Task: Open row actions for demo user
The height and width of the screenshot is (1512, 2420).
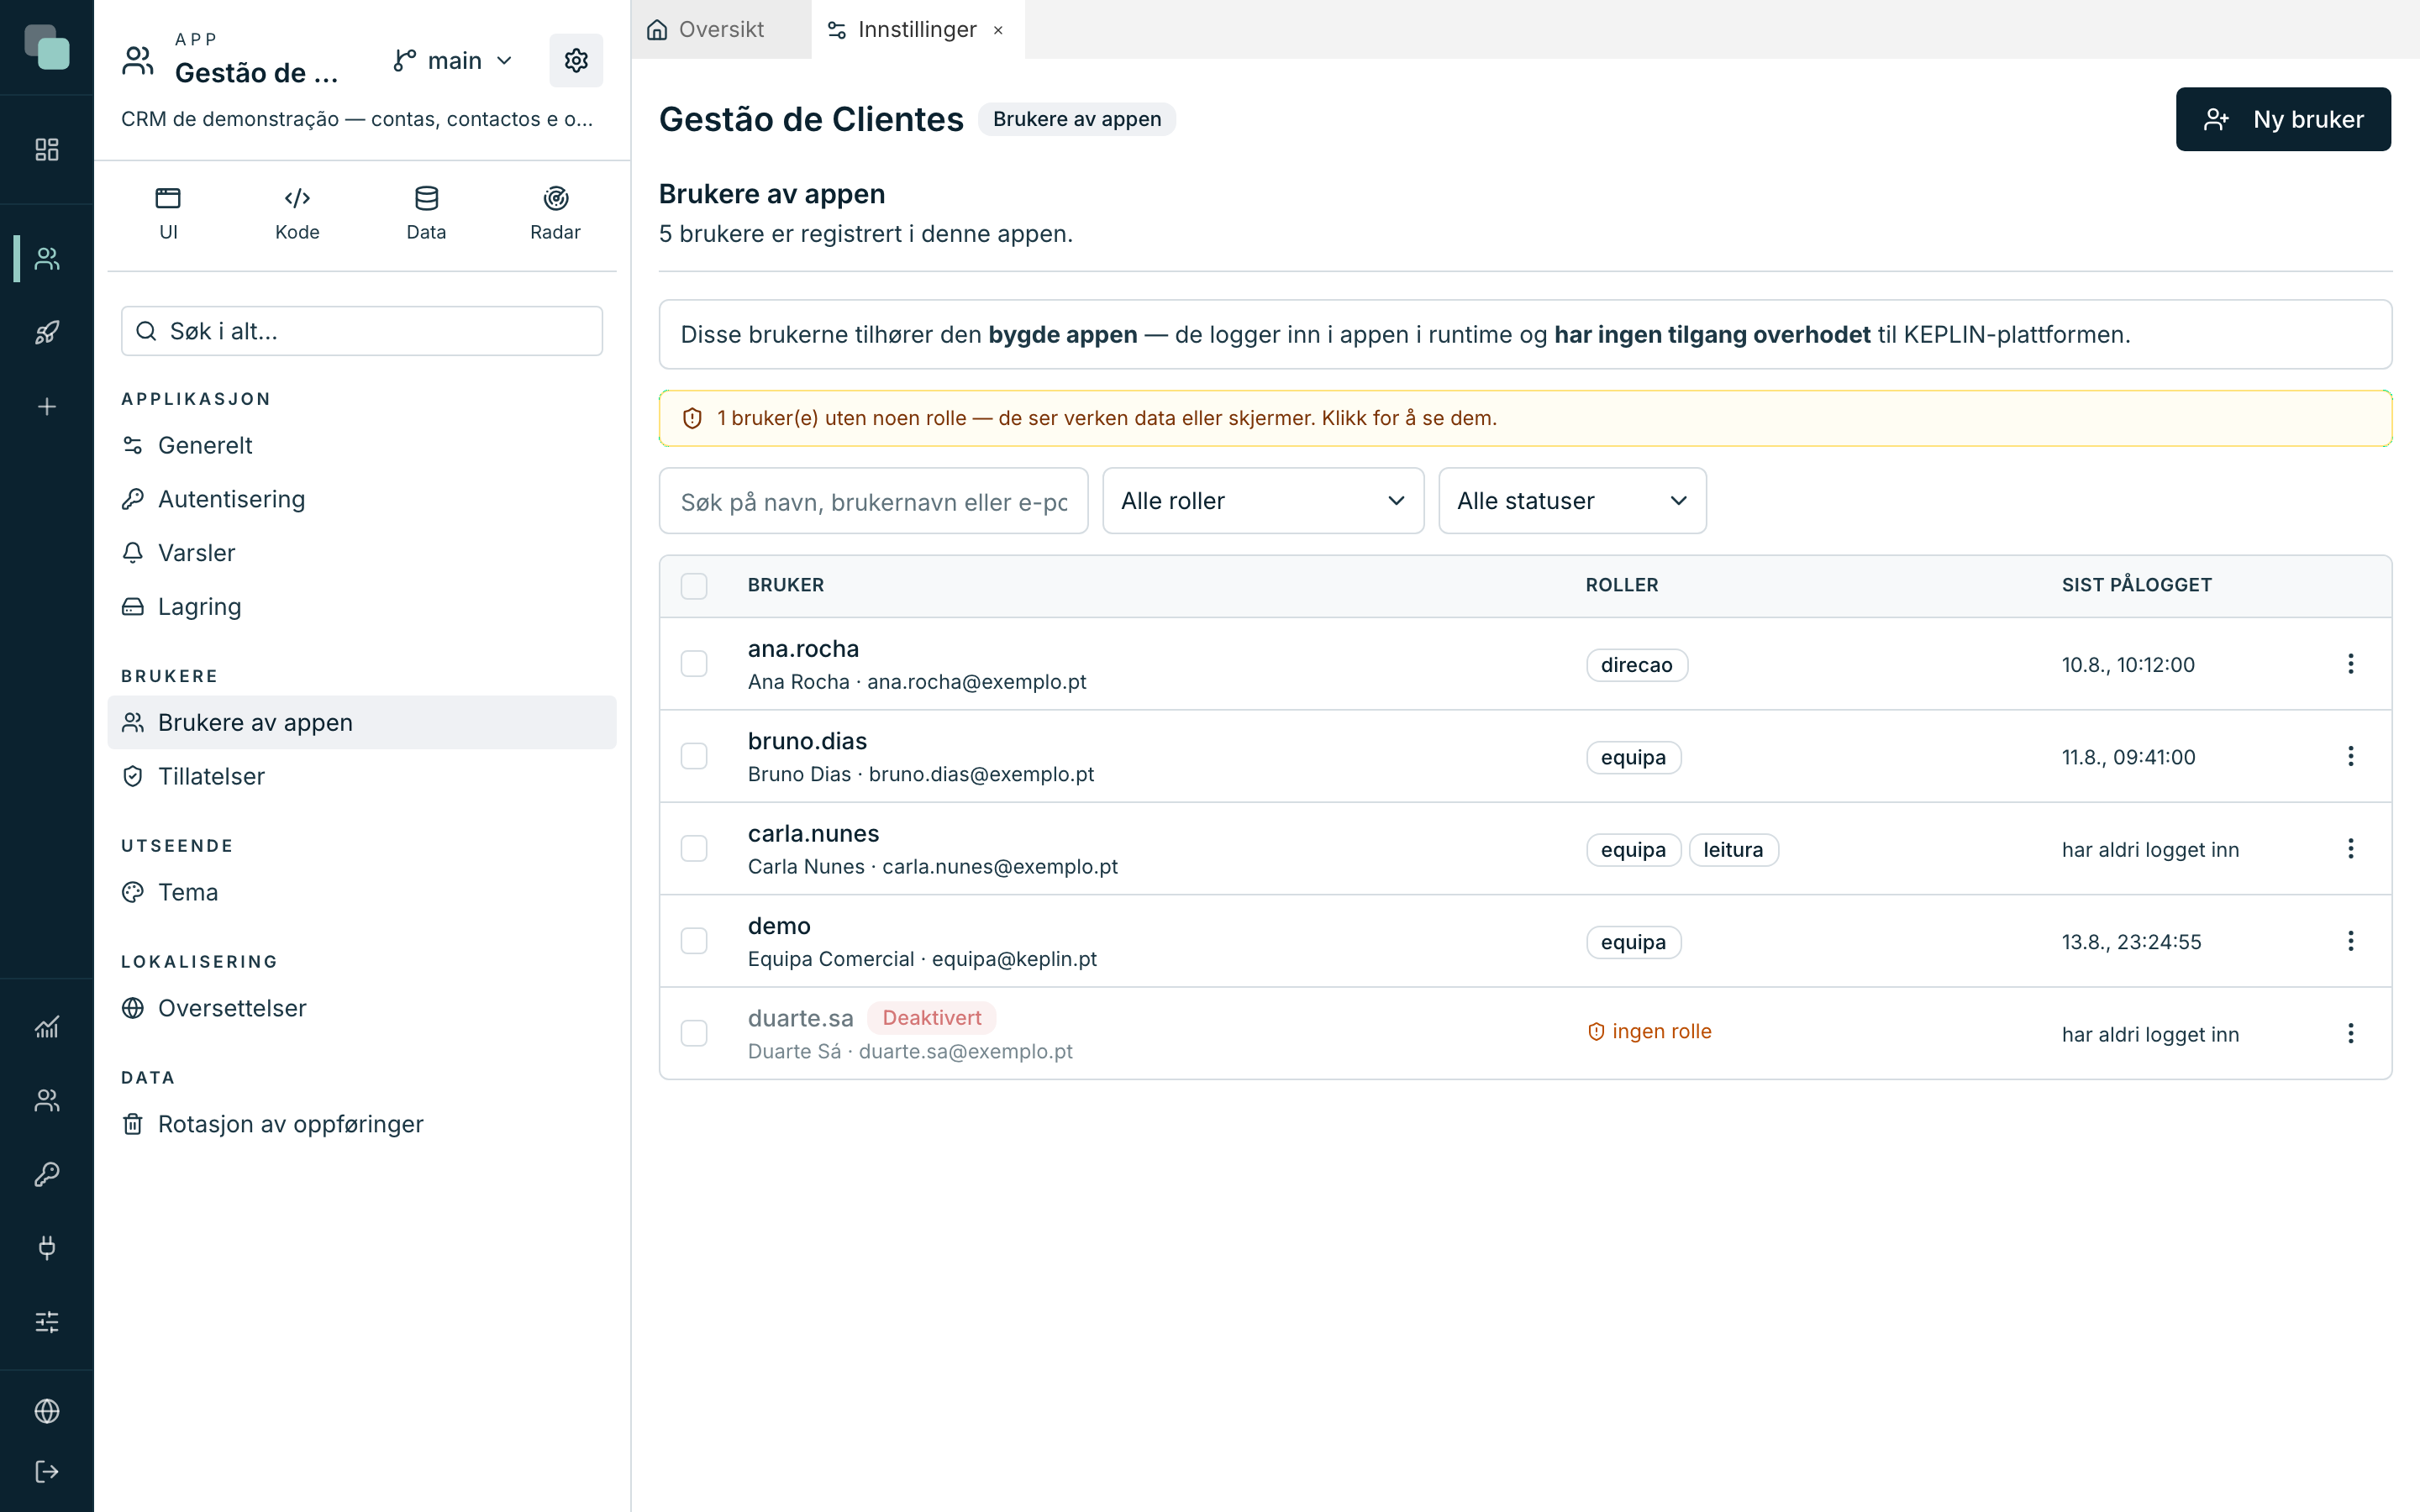Action: coord(2351,941)
